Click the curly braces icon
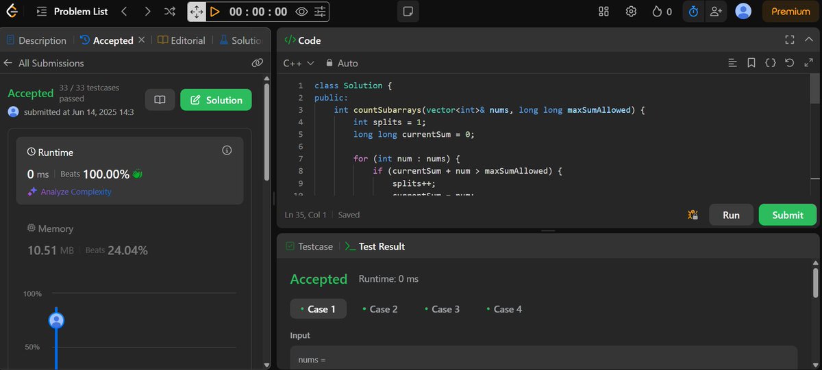 pos(770,63)
